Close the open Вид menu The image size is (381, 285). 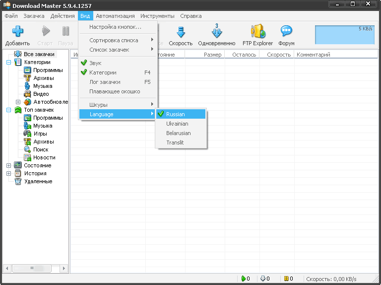click(x=85, y=16)
